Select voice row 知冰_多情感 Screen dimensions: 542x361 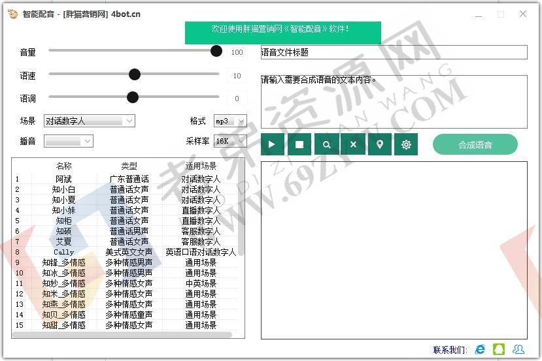[x=125, y=273]
